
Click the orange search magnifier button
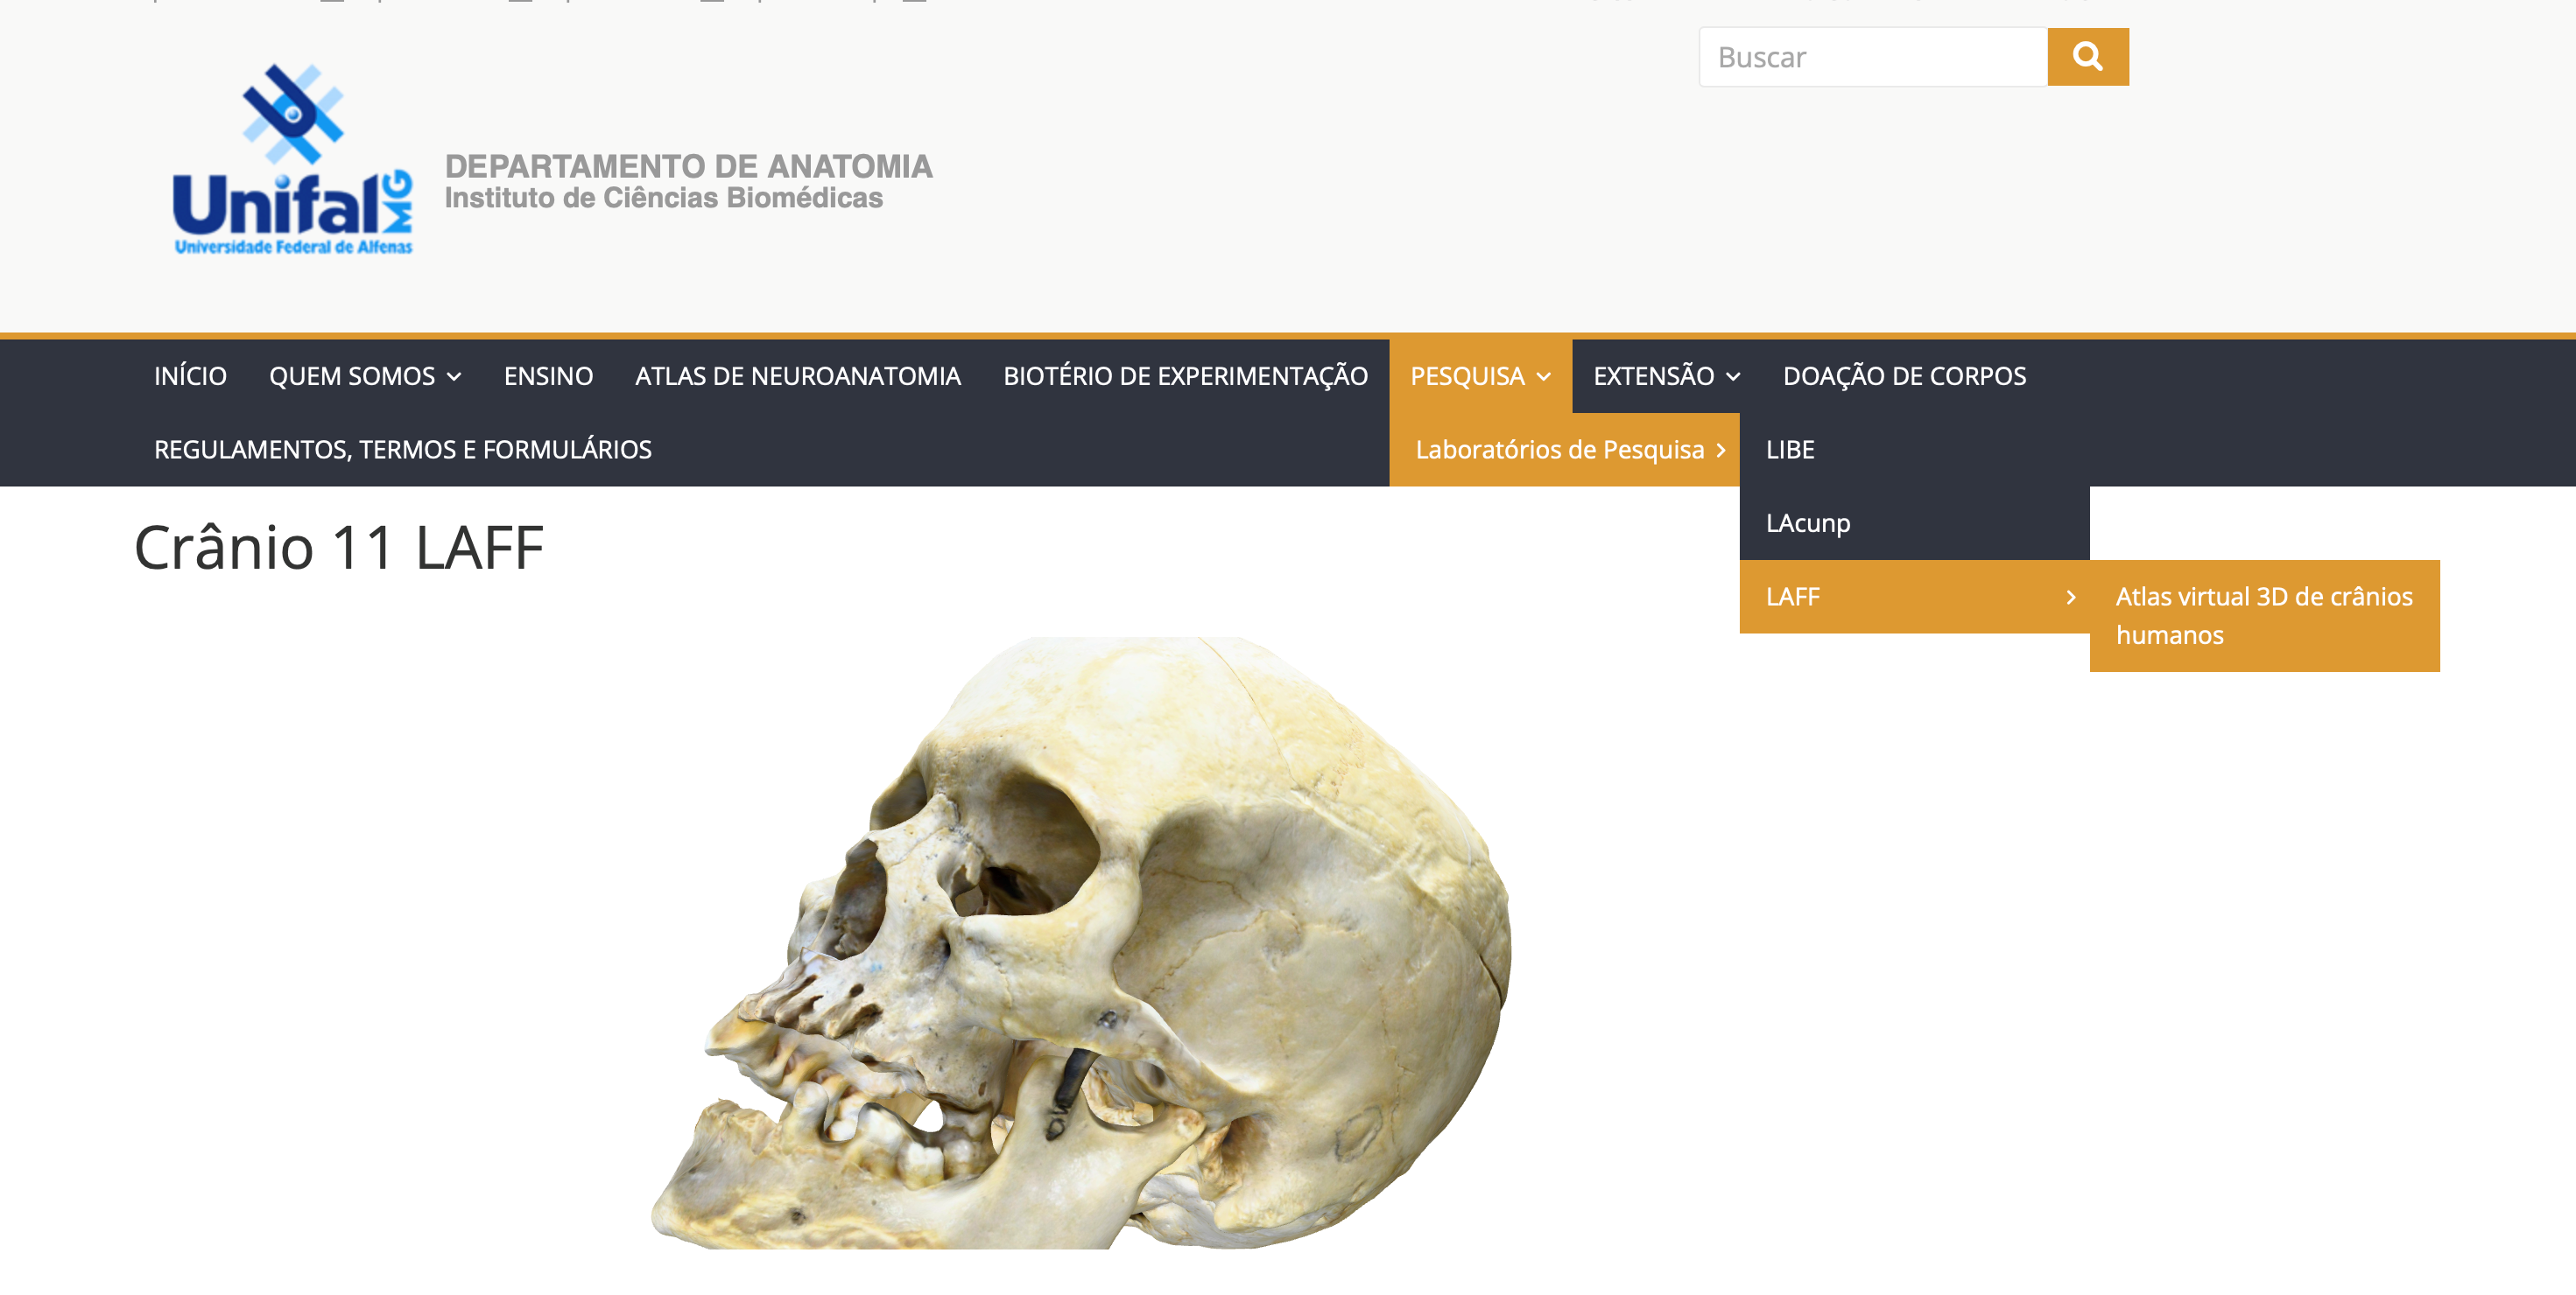[x=2087, y=57]
